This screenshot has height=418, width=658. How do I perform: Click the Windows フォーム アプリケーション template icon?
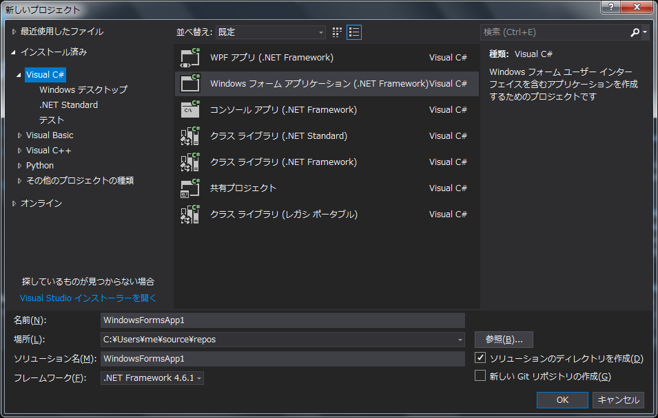click(x=190, y=84)
